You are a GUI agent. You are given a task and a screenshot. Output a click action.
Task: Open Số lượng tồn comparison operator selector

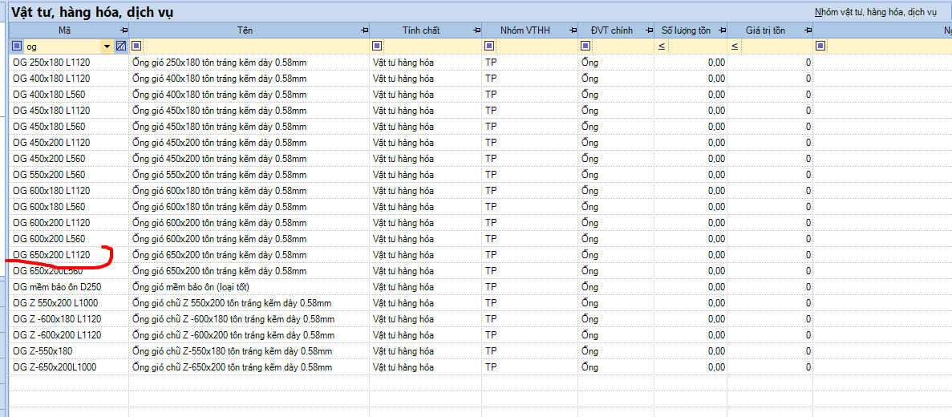coord(662,47)
